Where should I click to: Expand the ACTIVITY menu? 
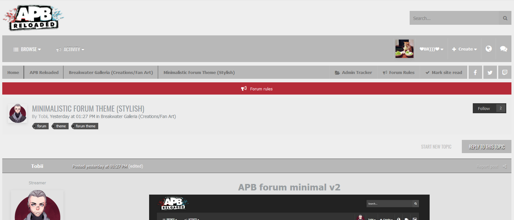70,49
